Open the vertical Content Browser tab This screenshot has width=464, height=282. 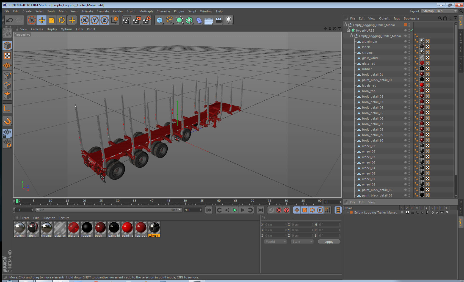pyautogui.click(x=461, y=42)
